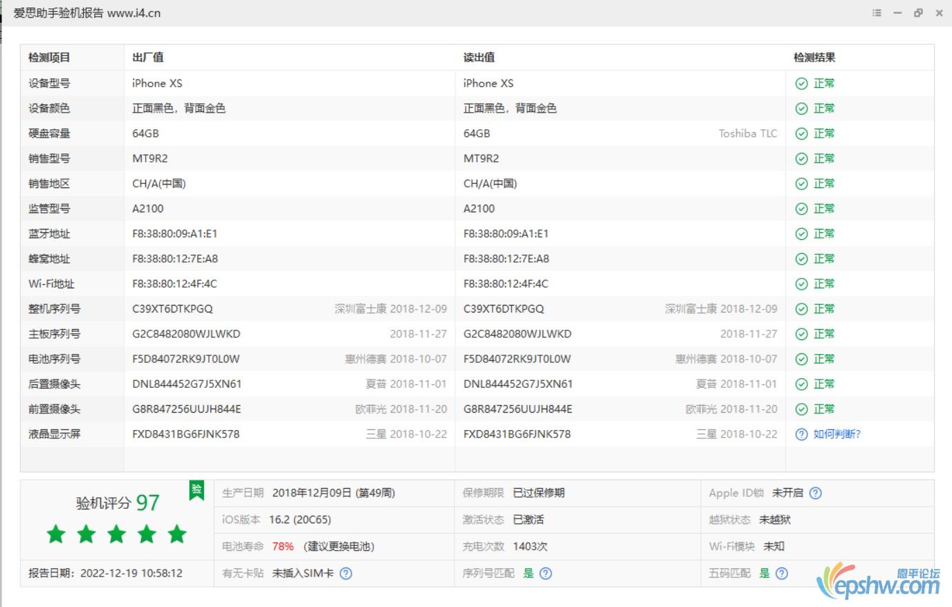Screen dimensions: 952x607
Task: Select the 出厂值 column header
Action: pos(148,57)
